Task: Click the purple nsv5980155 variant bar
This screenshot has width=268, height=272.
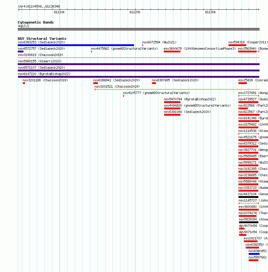Action: click(139, 64)
